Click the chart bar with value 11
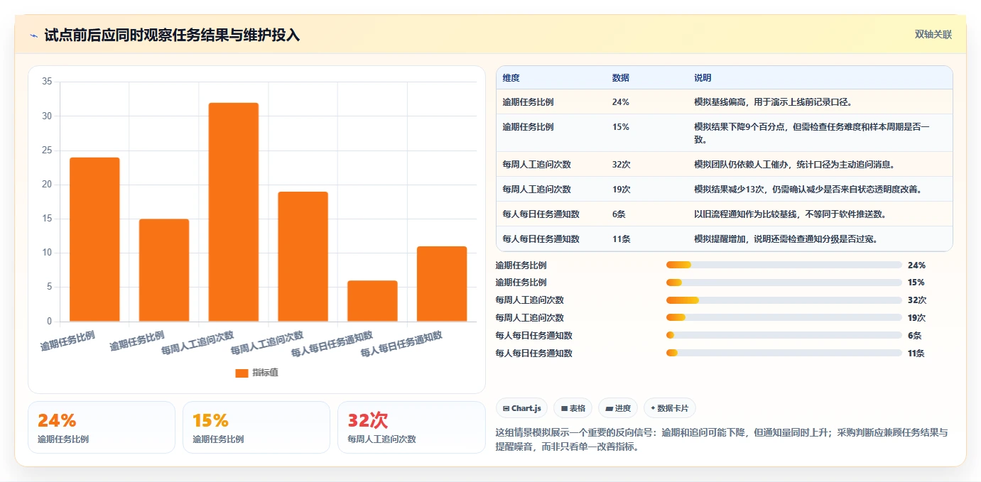981x482 pixels. pyautogui.click(x=442, y=284)
